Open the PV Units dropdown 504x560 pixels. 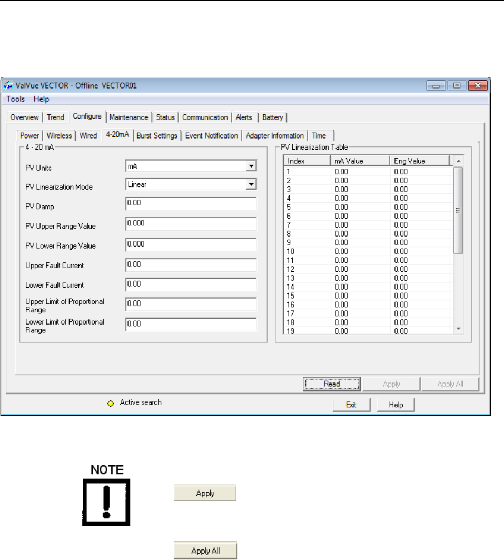coord(251,166)
